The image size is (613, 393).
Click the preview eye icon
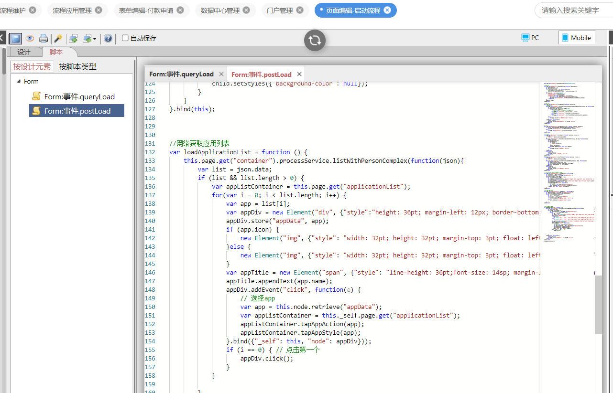pyautogui.click(x=30, y=38)
